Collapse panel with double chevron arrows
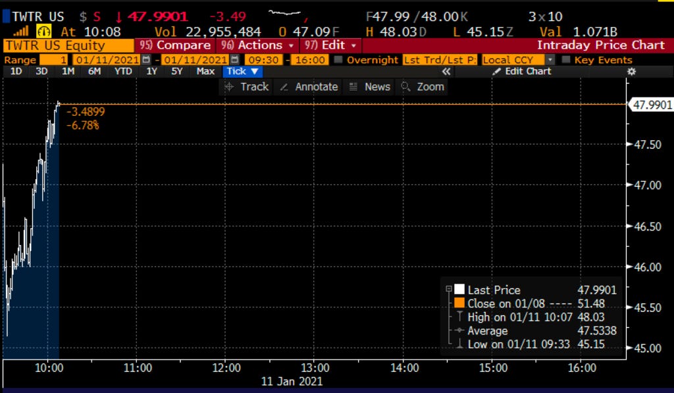The width and height of the screenshot is (674, 393). coord(446,71)
